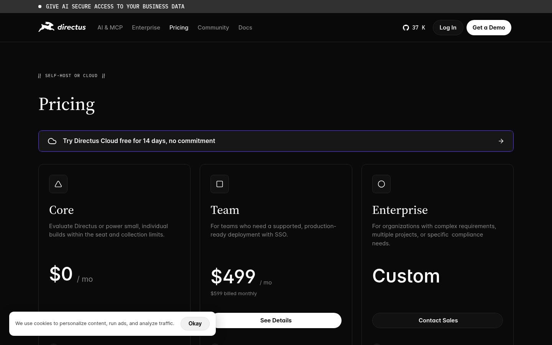552x345 pixels.
Task: Click See Details for Team plan
Action: (x=276, y=320)
